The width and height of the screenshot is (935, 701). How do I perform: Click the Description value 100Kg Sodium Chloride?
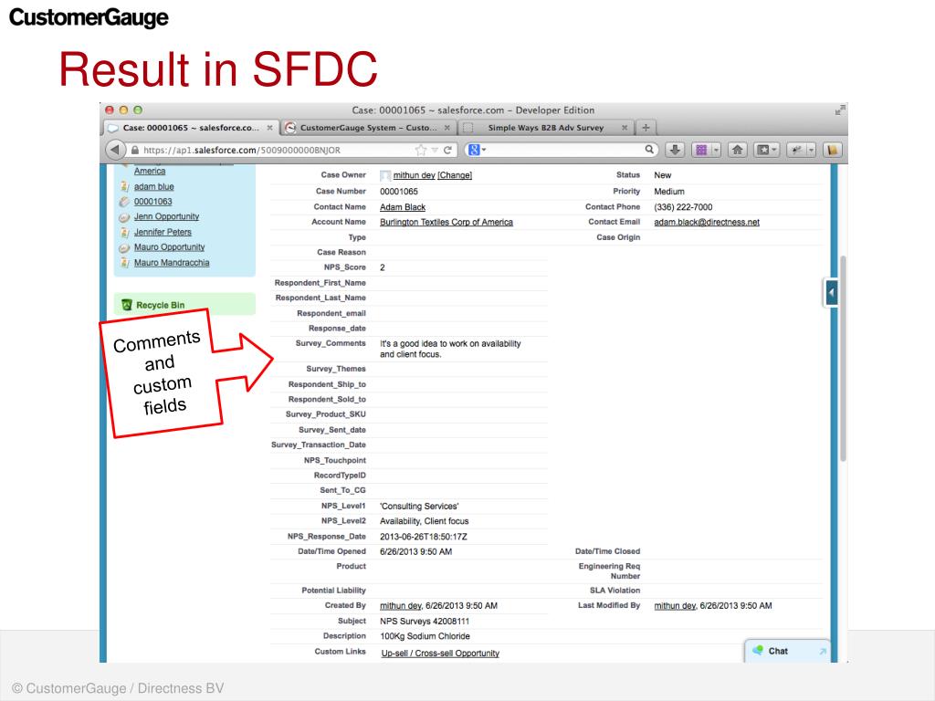pyautogui.click(x=425, y=636)
